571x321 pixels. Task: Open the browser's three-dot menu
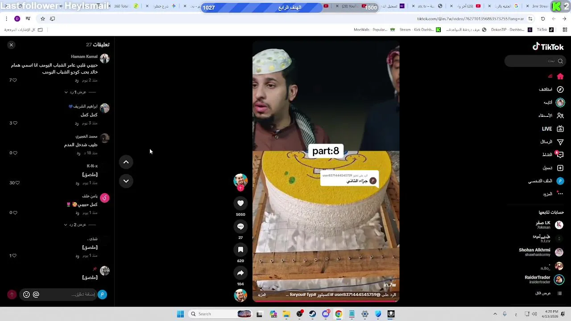tap(6, 19)
